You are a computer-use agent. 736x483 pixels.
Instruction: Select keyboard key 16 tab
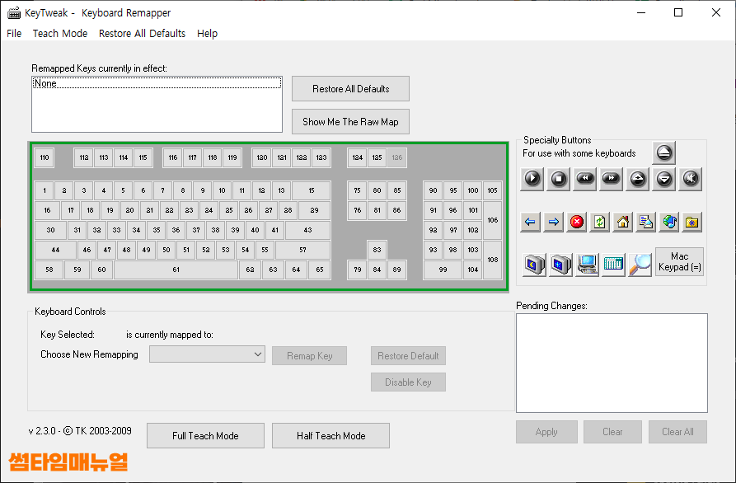(x=47, y=210)
